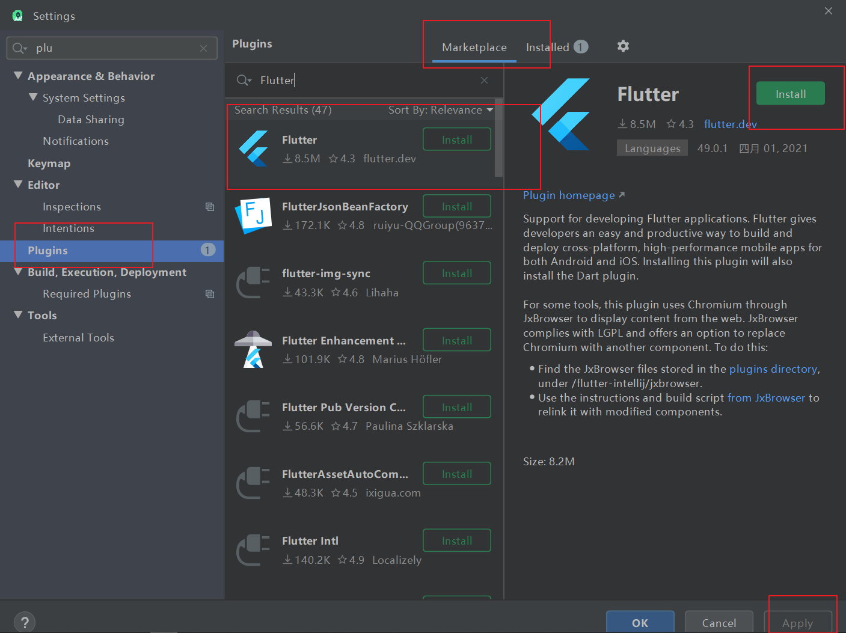Image resolution: width=846 pixels, height=633 pixels.
Task: Open External Tools settings
Action: click(78, 338)
